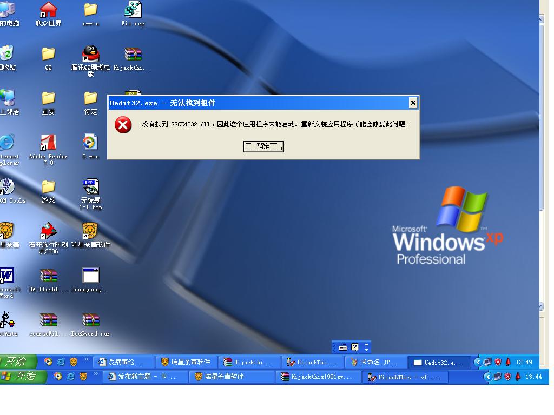554x415 pixels.
Task: Click the 13:44 system clock
Action: pyautogui.click(x=533, y=377)
